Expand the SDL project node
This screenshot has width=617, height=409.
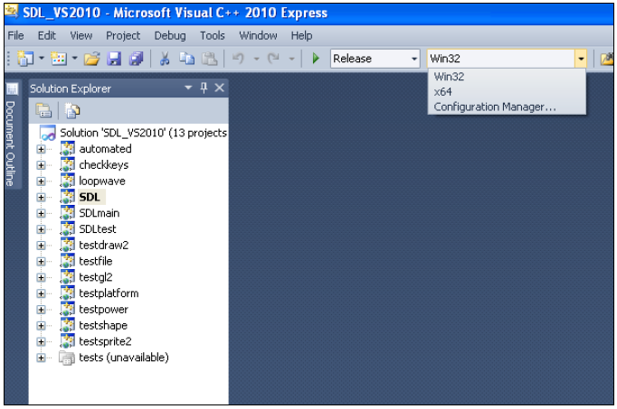pyautogui.click(x=41, y=197)
